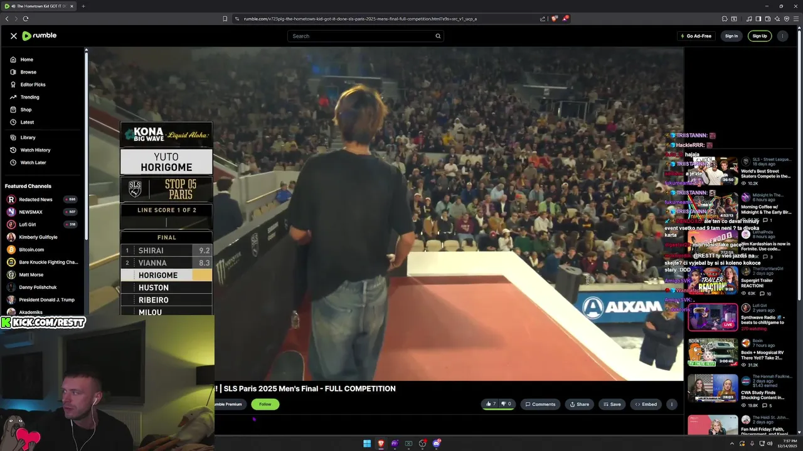Open the Brave Rewards icon
The image size is (803, 451).
pos(565,19)
